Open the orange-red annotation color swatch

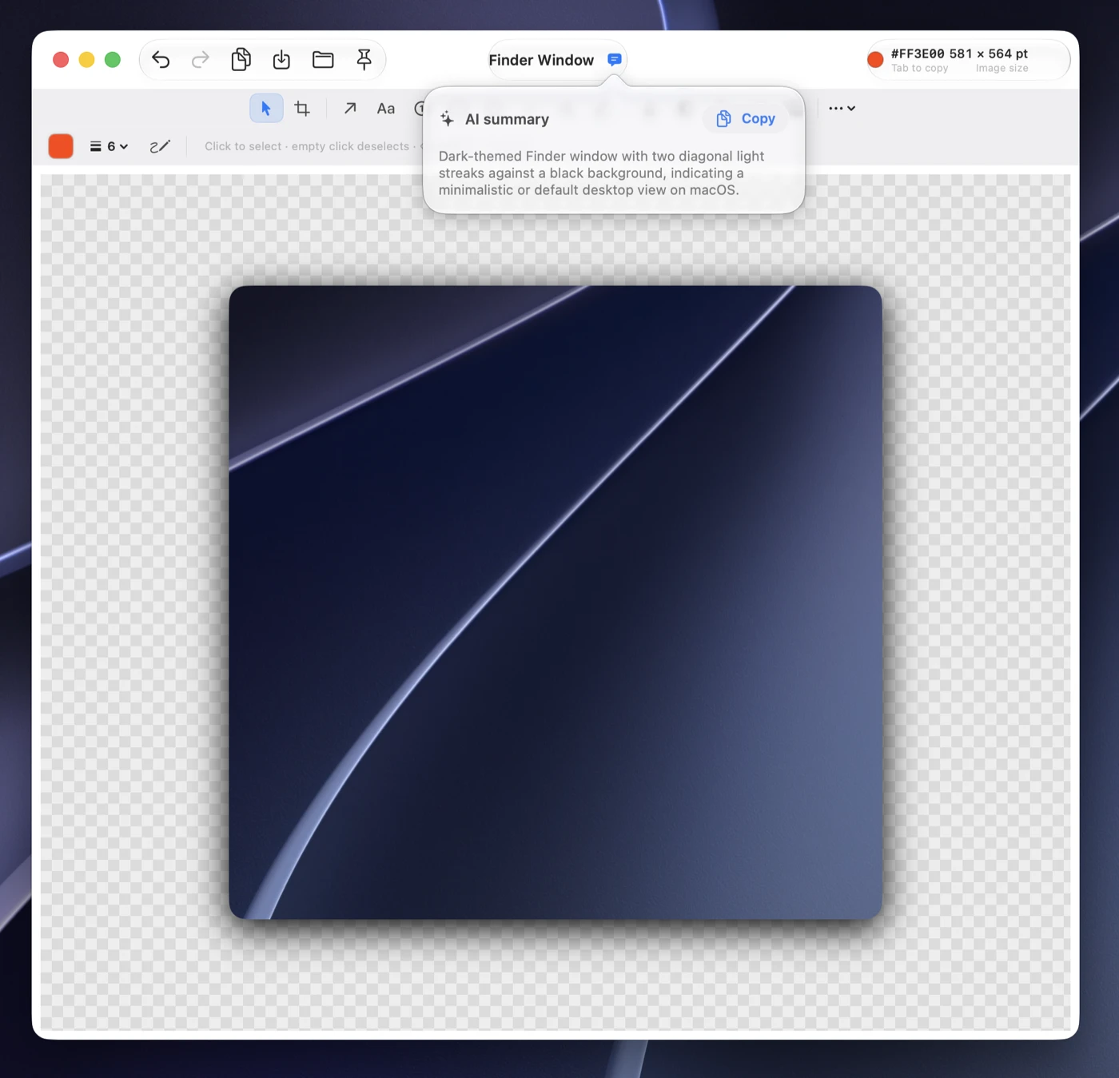pyautogui.click(x=61, y=146)
